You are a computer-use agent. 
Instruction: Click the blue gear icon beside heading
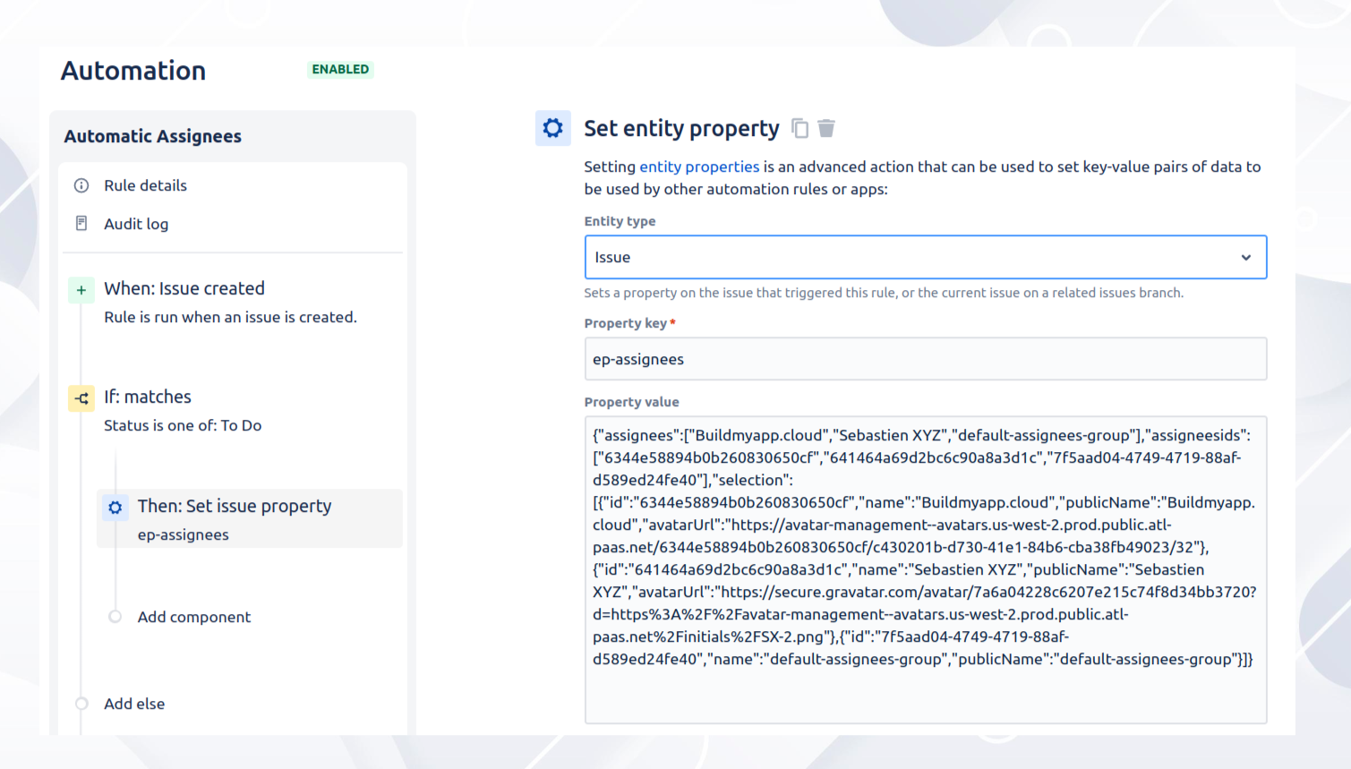(x=553, y=128)
